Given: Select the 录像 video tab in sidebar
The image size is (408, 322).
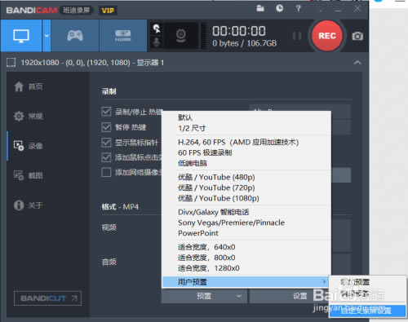Looking at the screenshot, I should pyautogui.click(x=29, y=146).
